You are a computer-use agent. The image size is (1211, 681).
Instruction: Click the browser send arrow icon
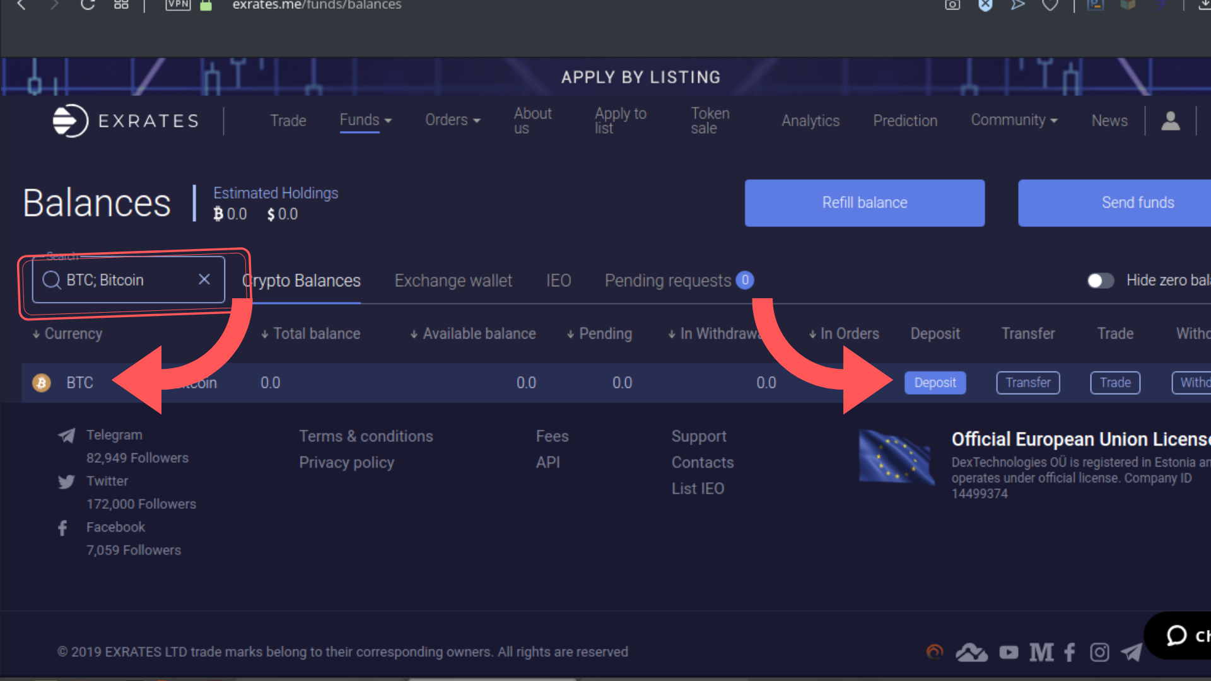click(x=1017, y=5)
